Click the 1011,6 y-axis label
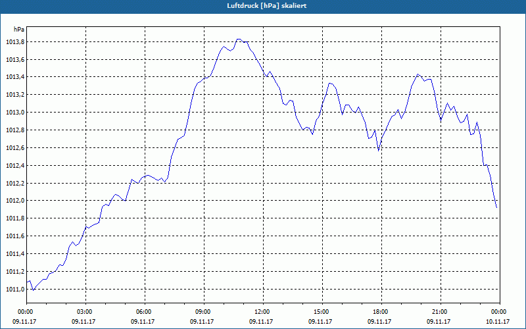Screen dimensions: 526x329 [x=15, y=236]
